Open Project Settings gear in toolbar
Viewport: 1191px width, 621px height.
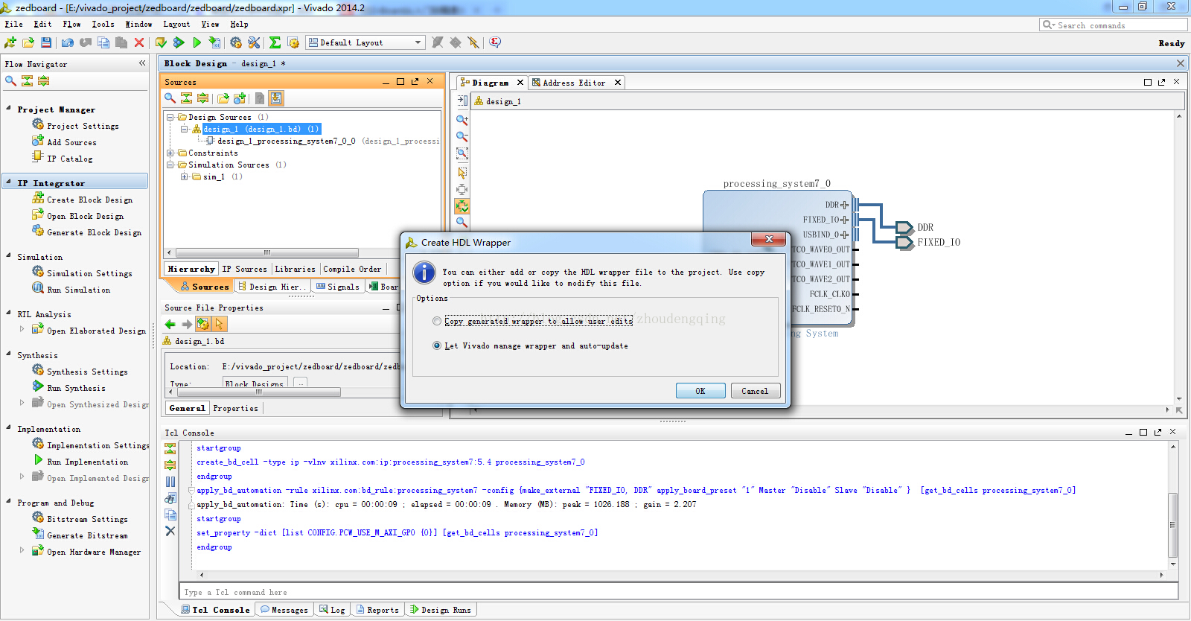pos(236,42)
